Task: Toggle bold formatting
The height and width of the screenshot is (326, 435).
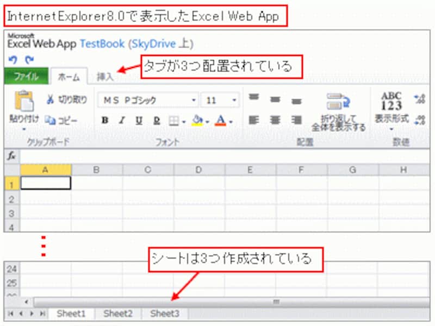Action: point(105,120)
